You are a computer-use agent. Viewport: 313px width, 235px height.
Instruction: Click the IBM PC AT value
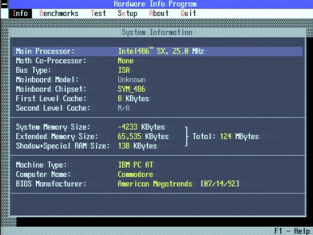(x=135, y=165)
